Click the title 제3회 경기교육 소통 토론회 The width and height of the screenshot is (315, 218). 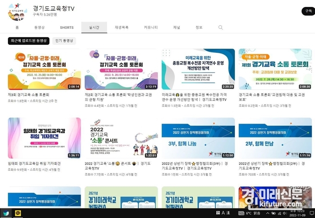[29, 95]
